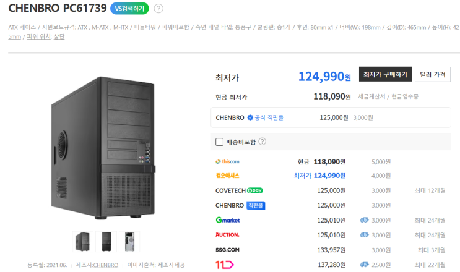Open the Gmarket seller logo
The height and width of the screenshot is (272, 460).
point(228,220)
